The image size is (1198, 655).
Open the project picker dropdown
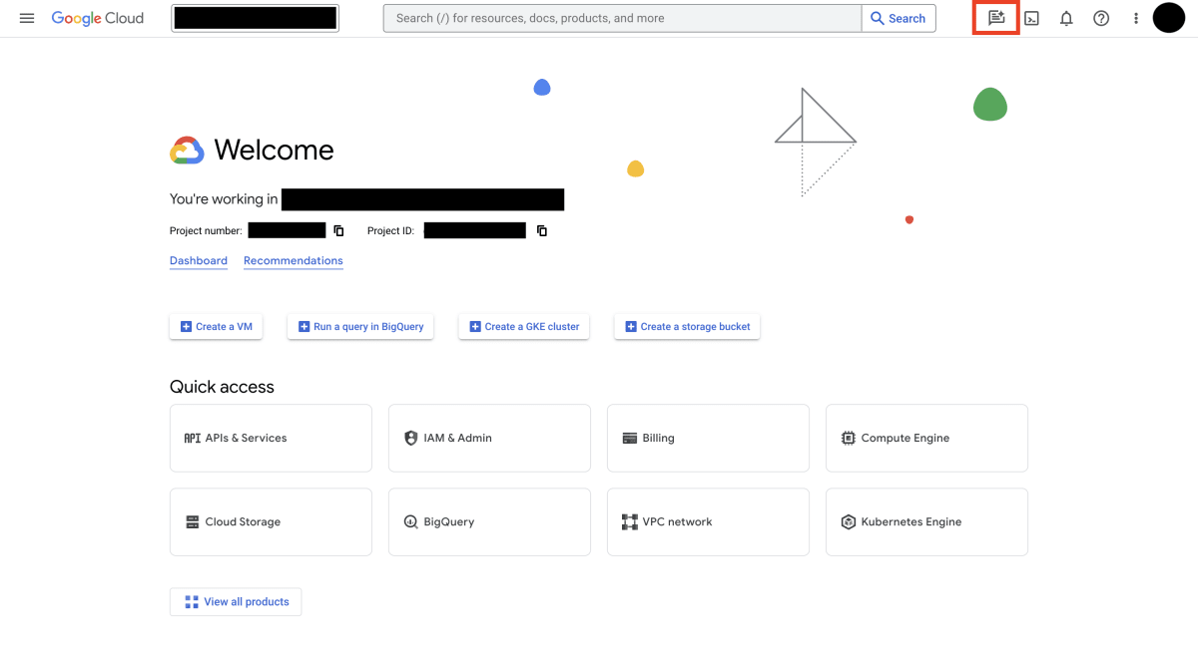click(256, 18)
